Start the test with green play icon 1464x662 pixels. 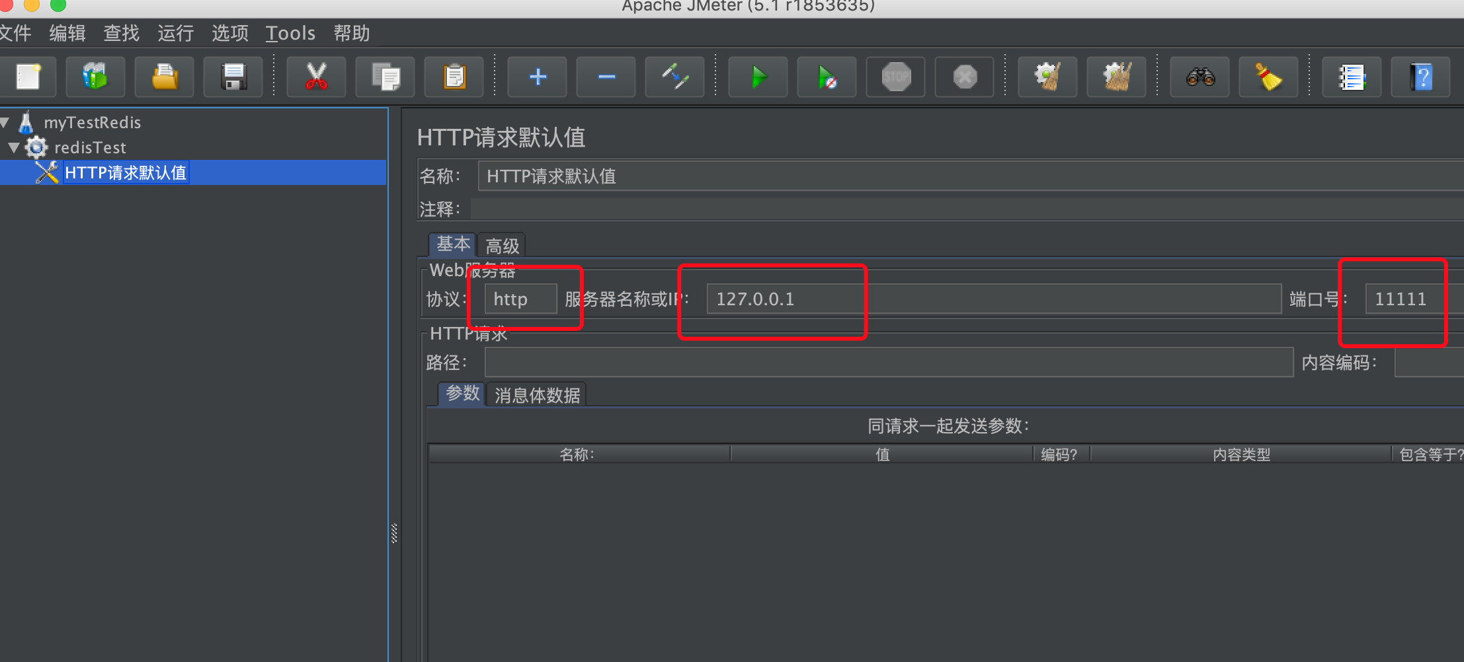tap(758, 77)
